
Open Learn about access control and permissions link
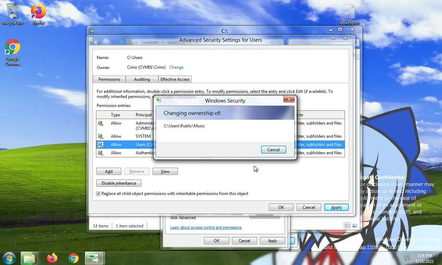pyautogui.click(x=206, y=227)
